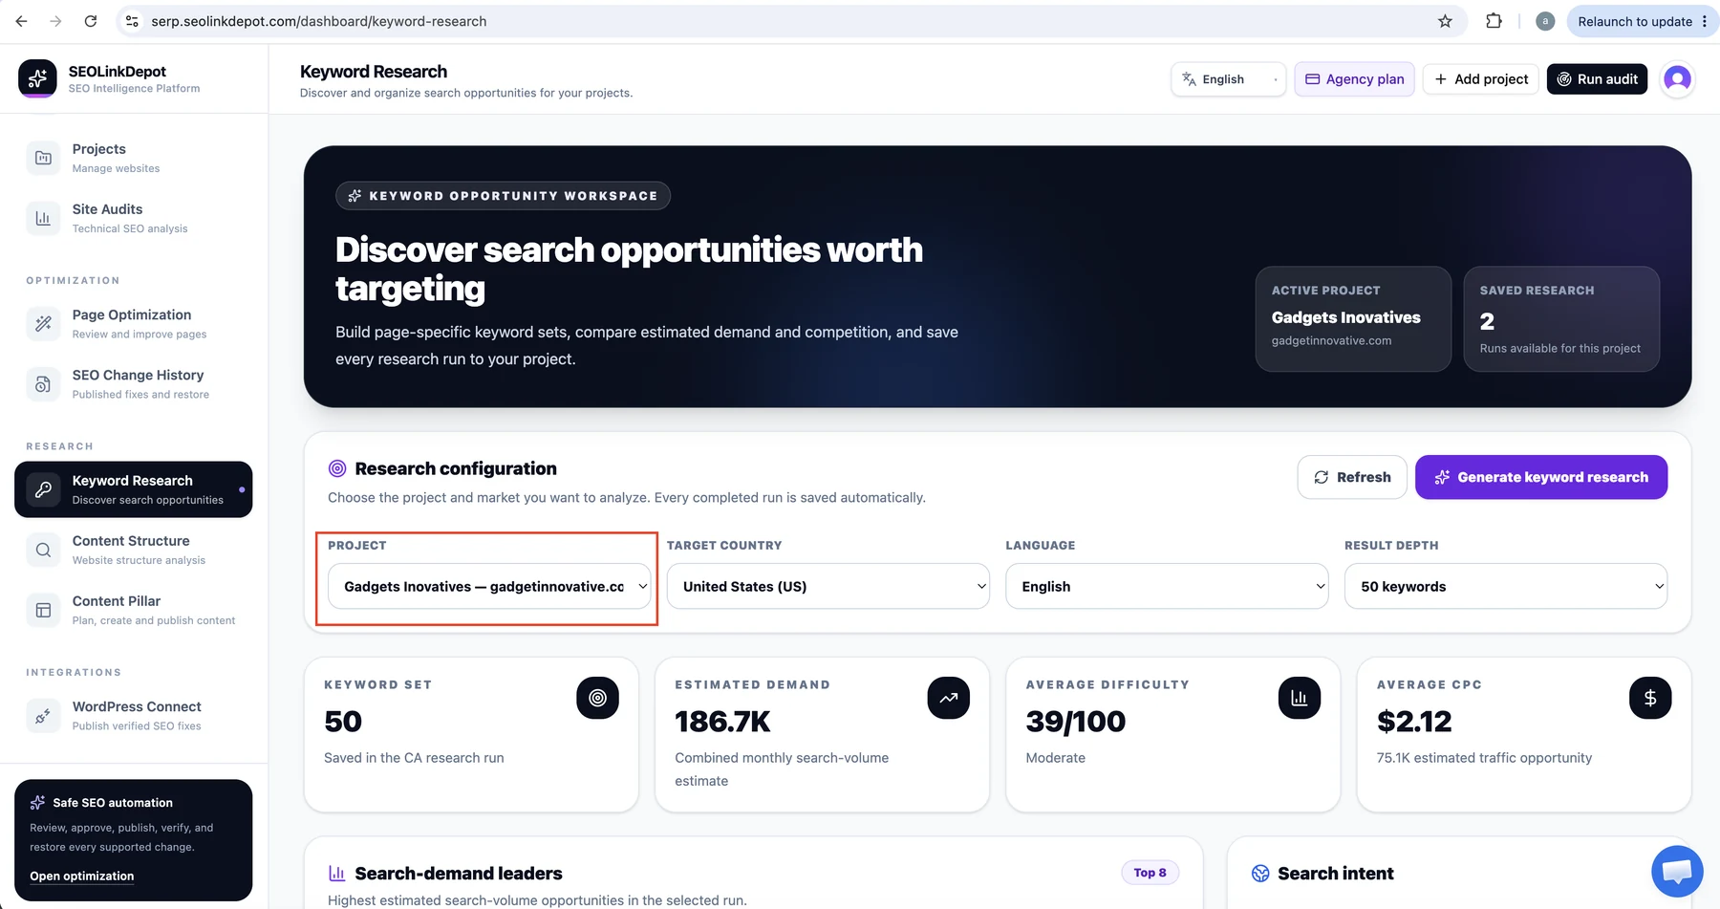Click the Content Pillar layout icon
The width and height of the screenshot is (1720, 909).
(x=43, y=610)
